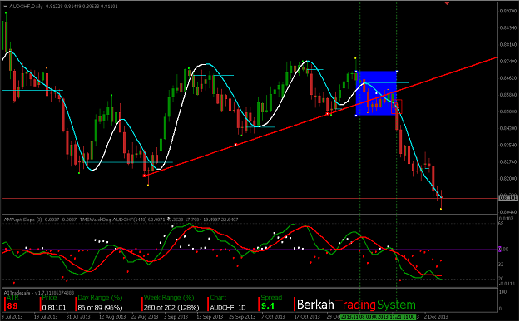
Task: Select the blue rectangle drawn on chart
Action: click(376, 93)
